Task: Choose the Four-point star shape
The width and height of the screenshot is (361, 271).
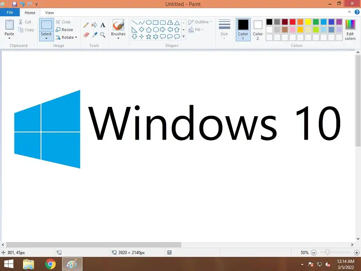Action: (142, 36)
